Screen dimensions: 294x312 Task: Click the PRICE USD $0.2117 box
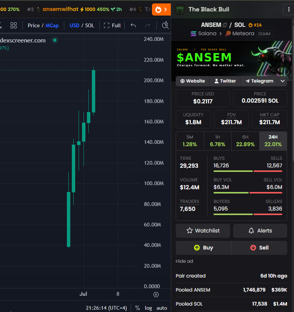[203, 98]
